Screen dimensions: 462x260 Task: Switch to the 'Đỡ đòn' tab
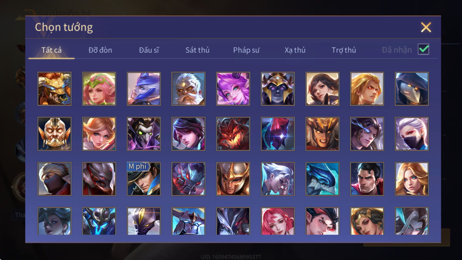pyautogui.click(x=100, y=50)
